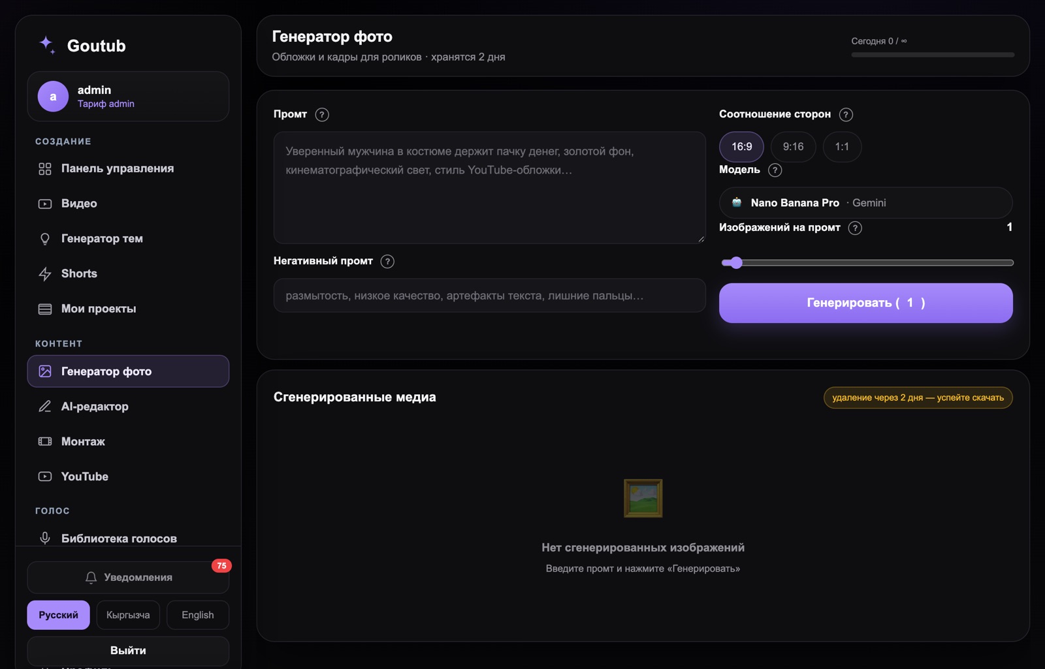1045x669 pixels.
Task: Click the help icon next to Промт
Action: click(x=322, y=114)
